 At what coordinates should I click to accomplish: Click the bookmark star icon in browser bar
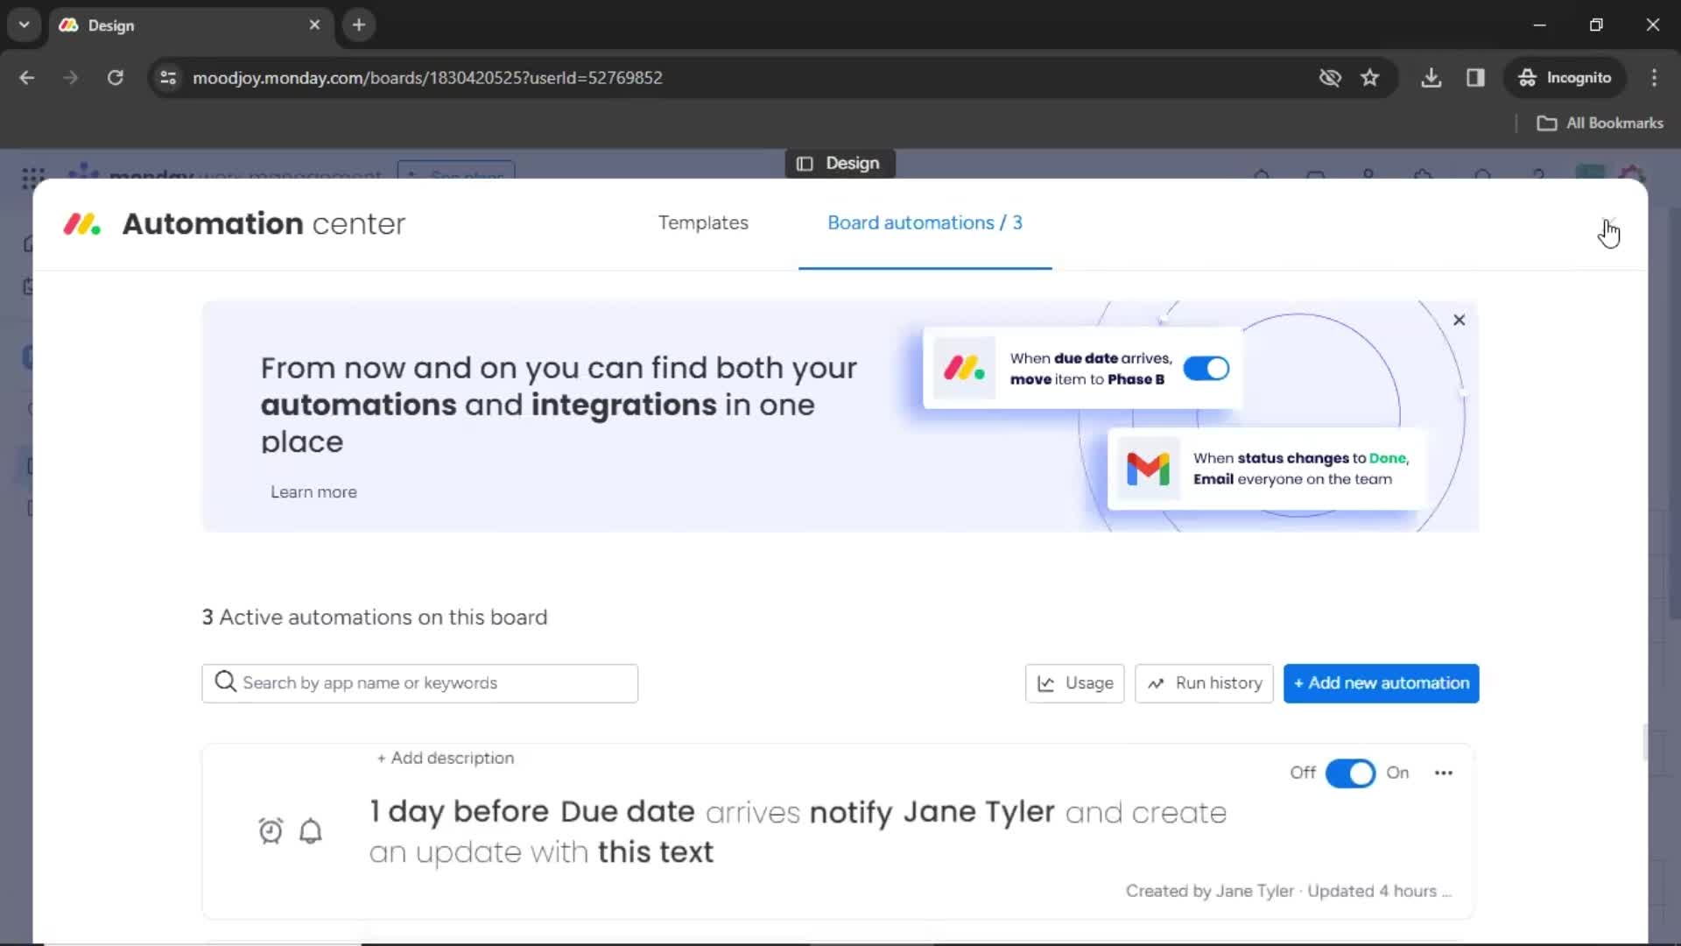[1369, 77]
